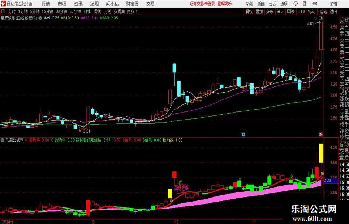Open the 交易 menu
The image size is (349, 224).
pyautogui.click(x=150, y=4)
